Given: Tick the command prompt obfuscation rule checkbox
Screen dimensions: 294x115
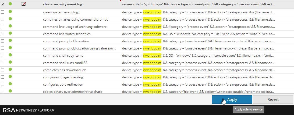Looking at the screenshot, I should click(x=3, y=41).
